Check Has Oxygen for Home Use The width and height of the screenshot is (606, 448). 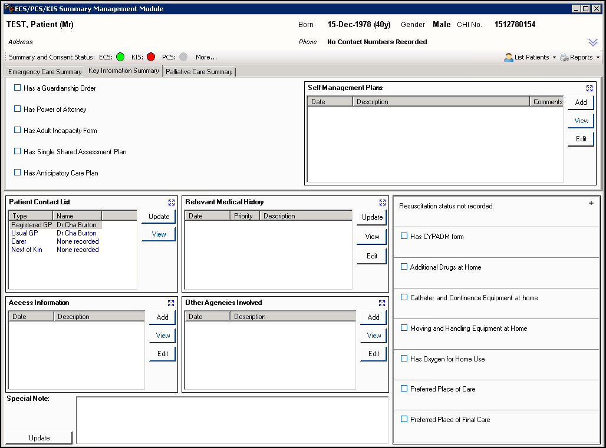coord(404,359)
